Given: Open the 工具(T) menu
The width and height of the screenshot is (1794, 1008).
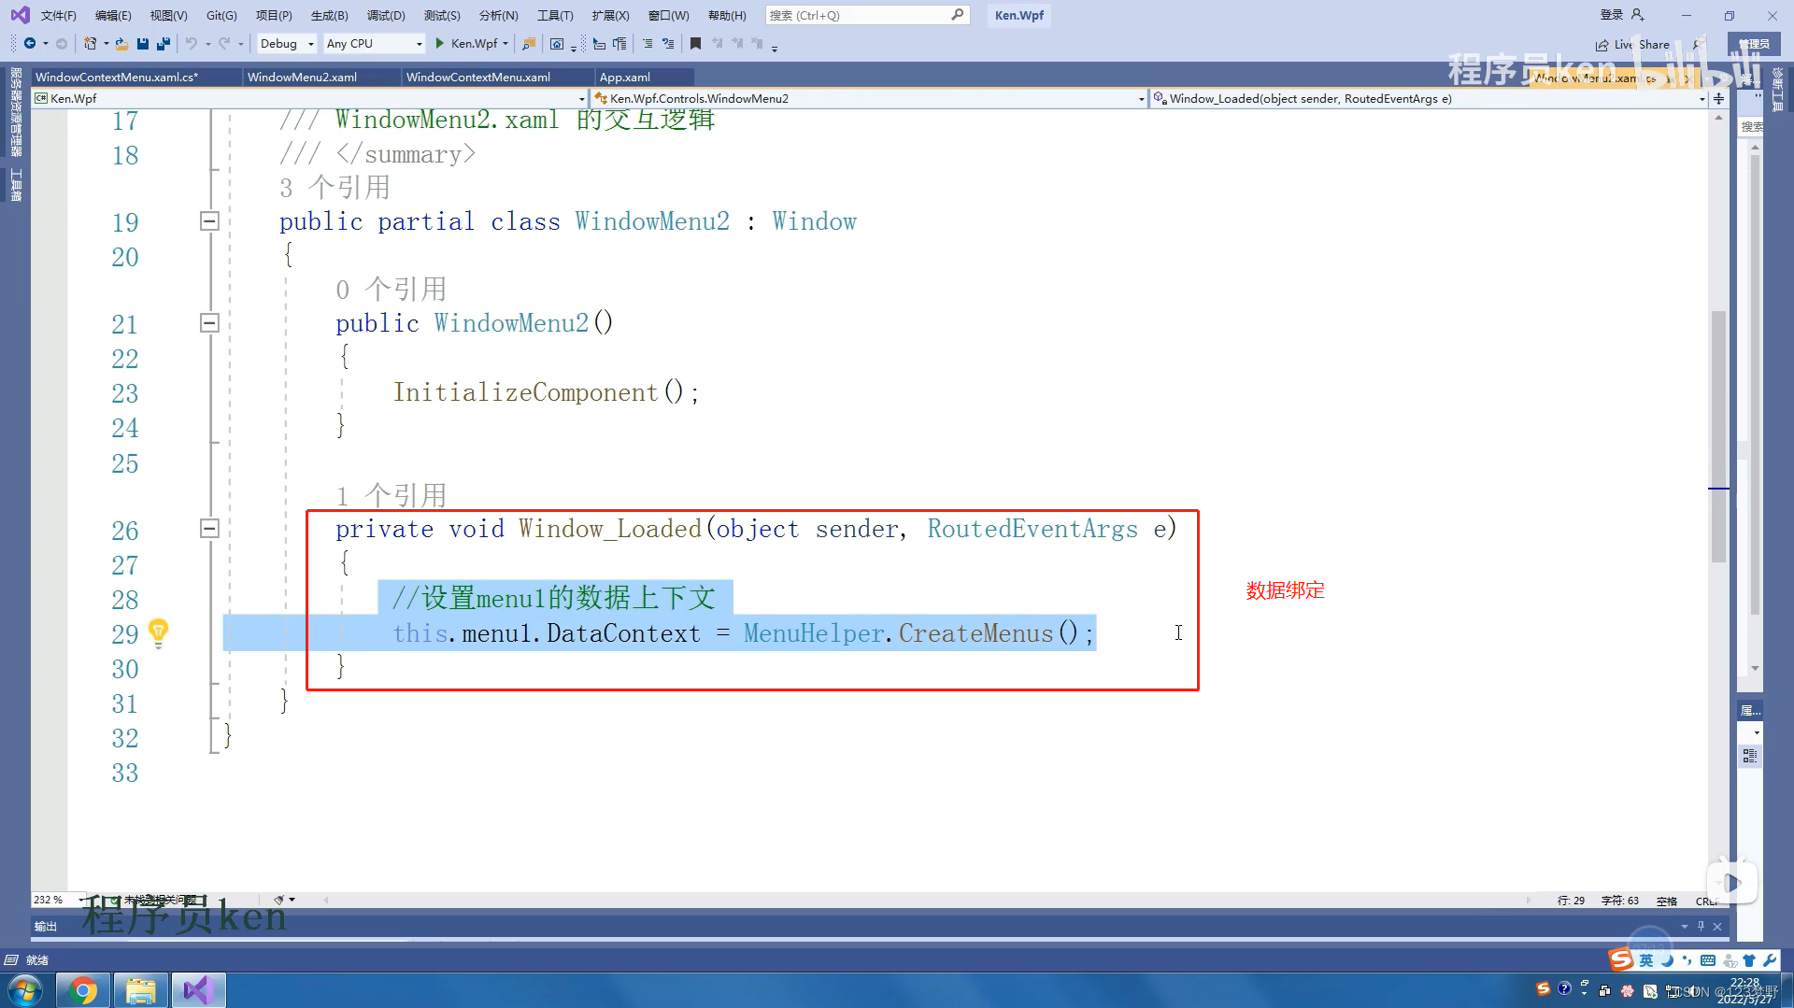Looking at the screenshot, I should (555, 15).
